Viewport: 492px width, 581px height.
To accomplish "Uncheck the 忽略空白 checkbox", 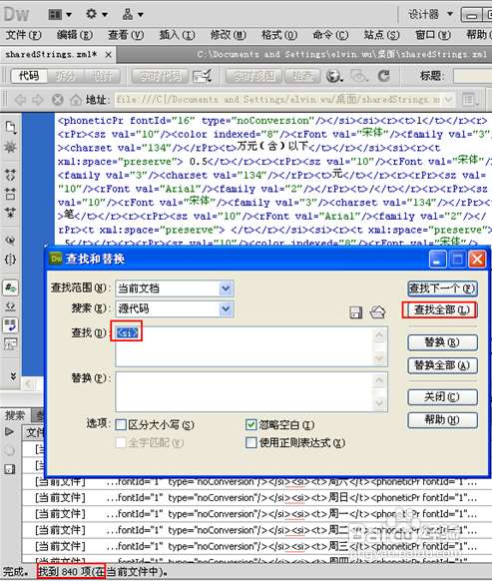I will 250,424.
